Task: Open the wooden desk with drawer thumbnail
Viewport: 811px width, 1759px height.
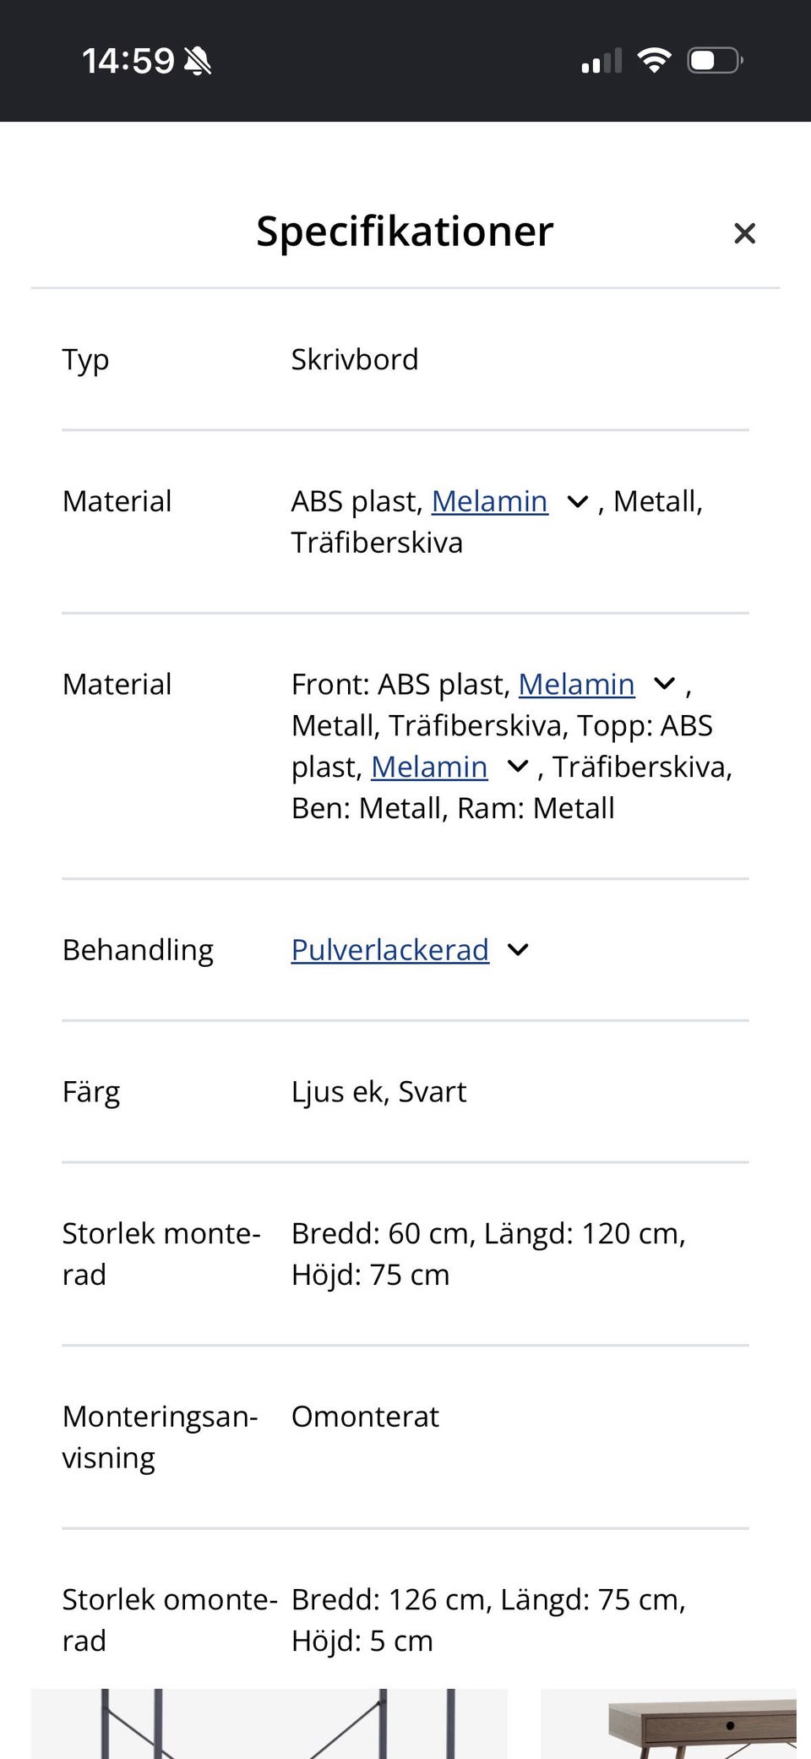Action: tap(668, 1723)
